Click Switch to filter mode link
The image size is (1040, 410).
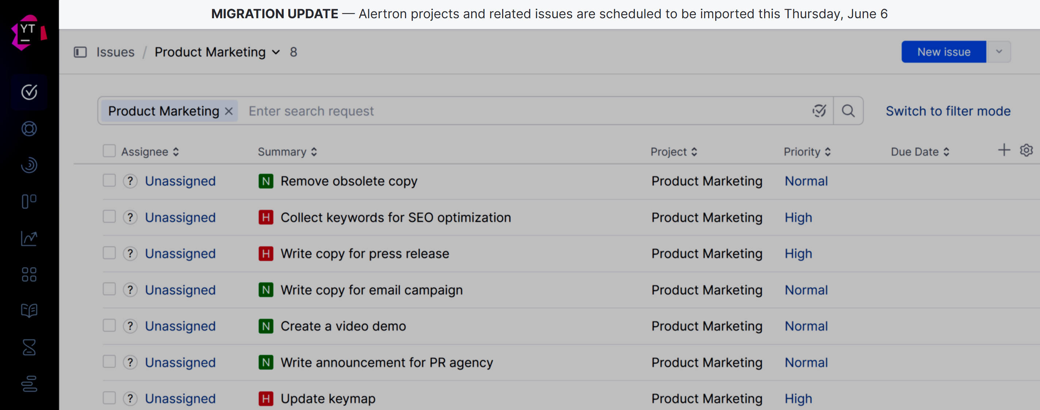(x=948, y=111)
